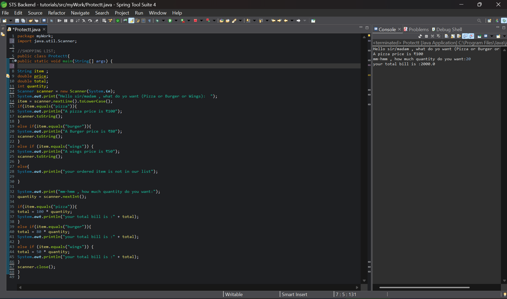Close the Protectt.java editor tab
507x299 pixels.
44,29
